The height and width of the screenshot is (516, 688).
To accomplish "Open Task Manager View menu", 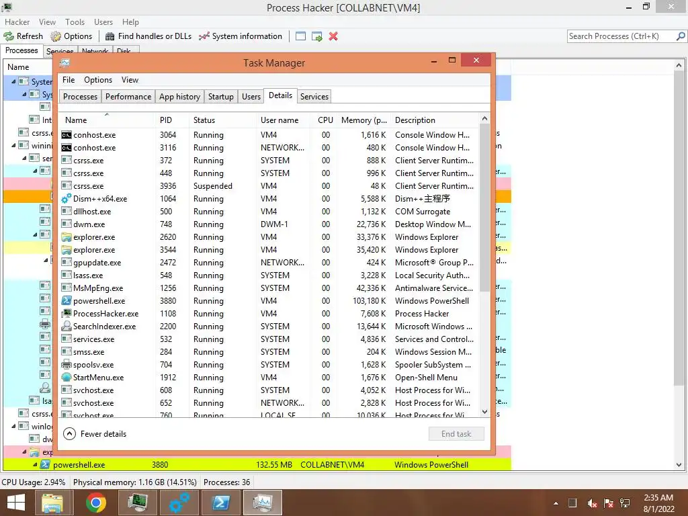I will (x=130, y=80).
